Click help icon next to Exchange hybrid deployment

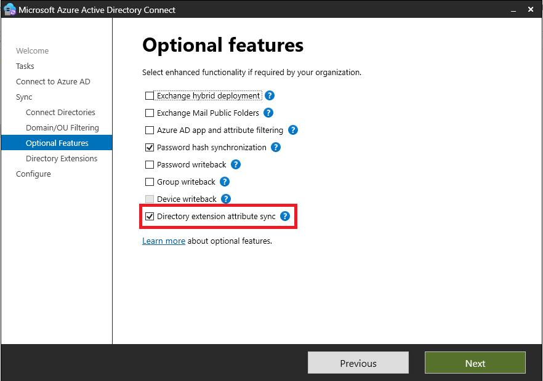click(269, 96)
